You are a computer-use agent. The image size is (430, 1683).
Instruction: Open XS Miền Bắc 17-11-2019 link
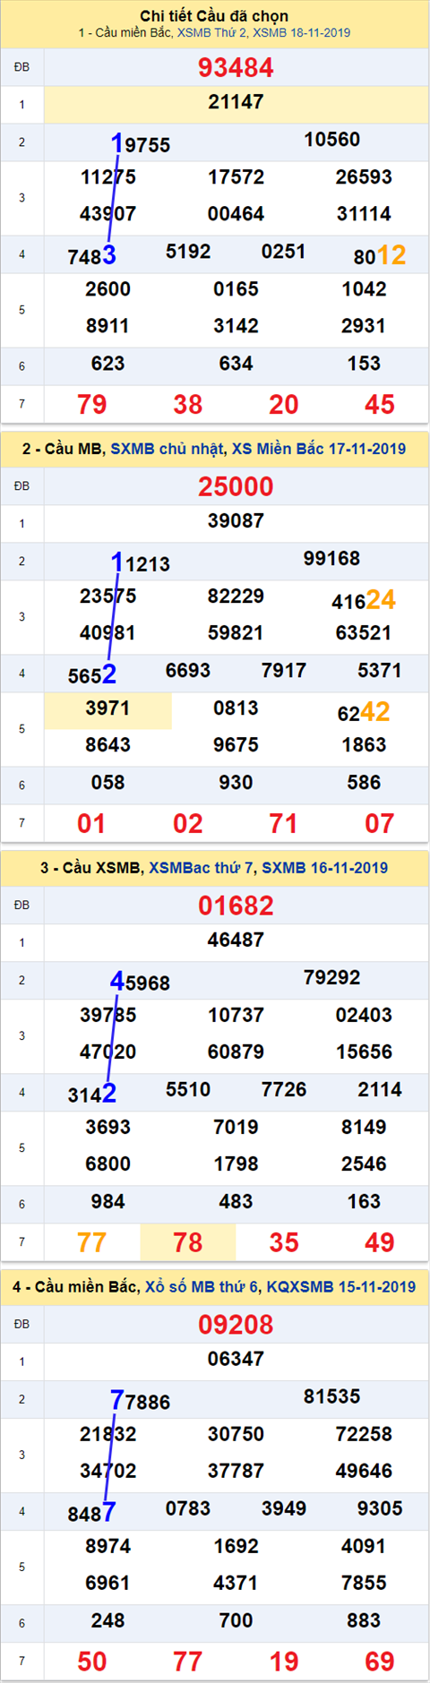click(x=319, y=449)
